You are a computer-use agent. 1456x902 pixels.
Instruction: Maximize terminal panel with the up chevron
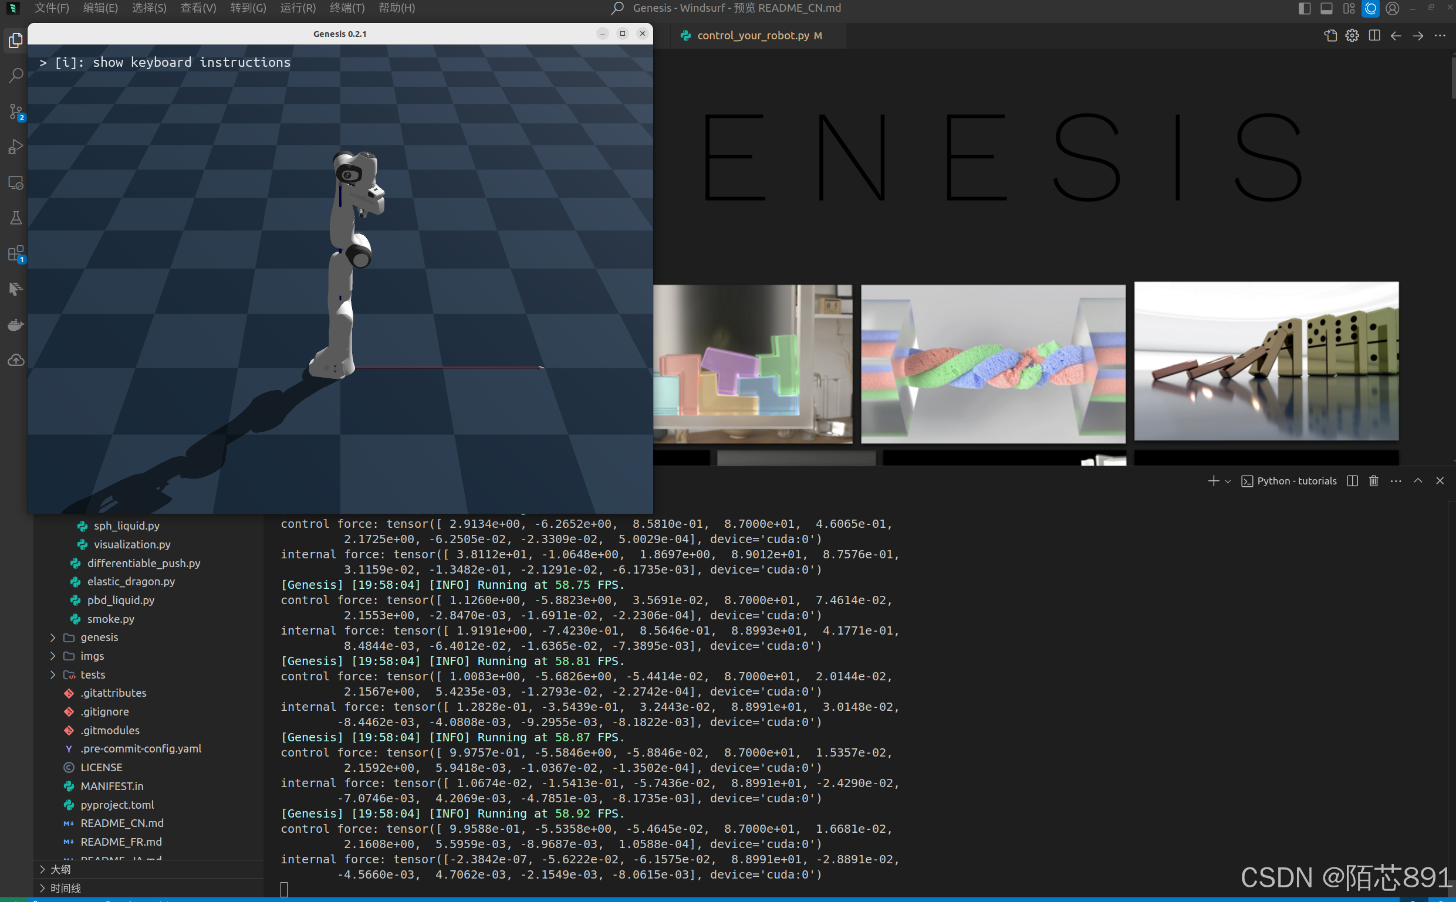coord(1418,481)
